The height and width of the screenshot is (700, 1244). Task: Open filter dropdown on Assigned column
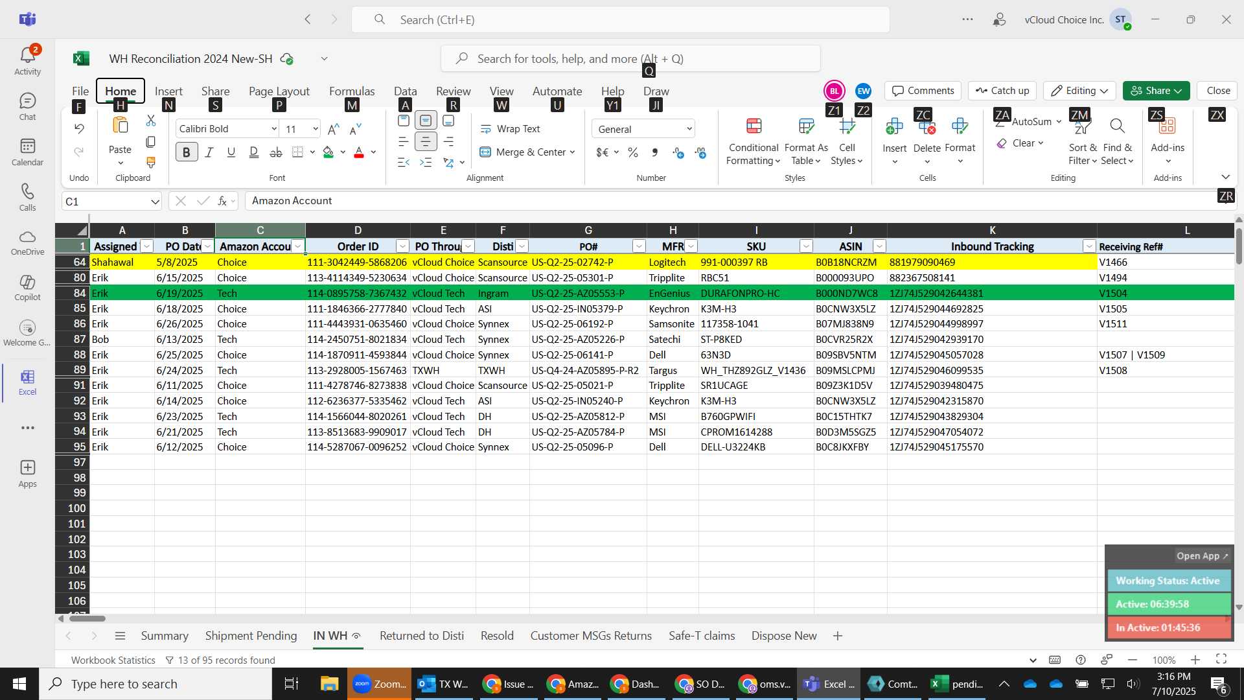tap(147, 246)
